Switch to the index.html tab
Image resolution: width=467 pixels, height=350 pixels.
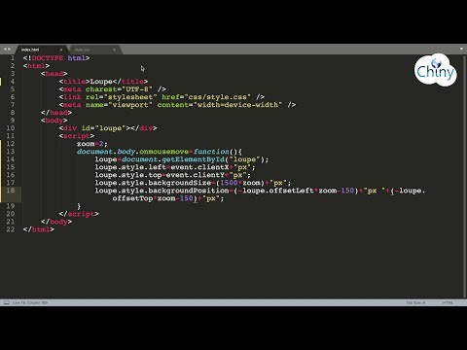click(30, 50)
